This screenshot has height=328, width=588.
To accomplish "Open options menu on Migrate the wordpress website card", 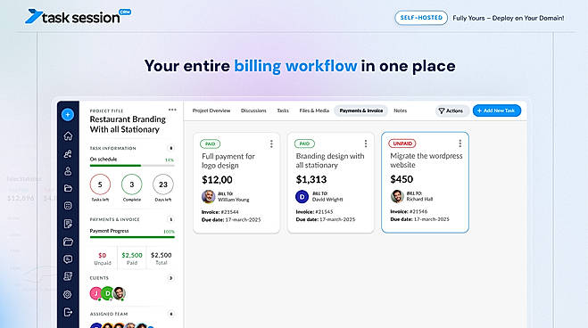I will click(460, 143).
